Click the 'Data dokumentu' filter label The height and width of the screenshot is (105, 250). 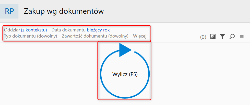[x=69, y=30]
